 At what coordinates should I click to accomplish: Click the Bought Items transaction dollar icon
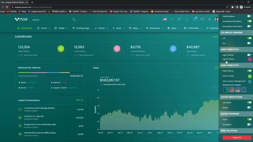pos(20,126)
